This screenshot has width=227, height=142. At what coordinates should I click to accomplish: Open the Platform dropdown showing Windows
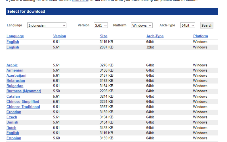(x=142, y=25)
